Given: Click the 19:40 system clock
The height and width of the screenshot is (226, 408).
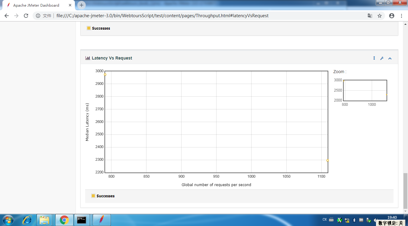Looking at the screenshot, I should pos(392,217).
